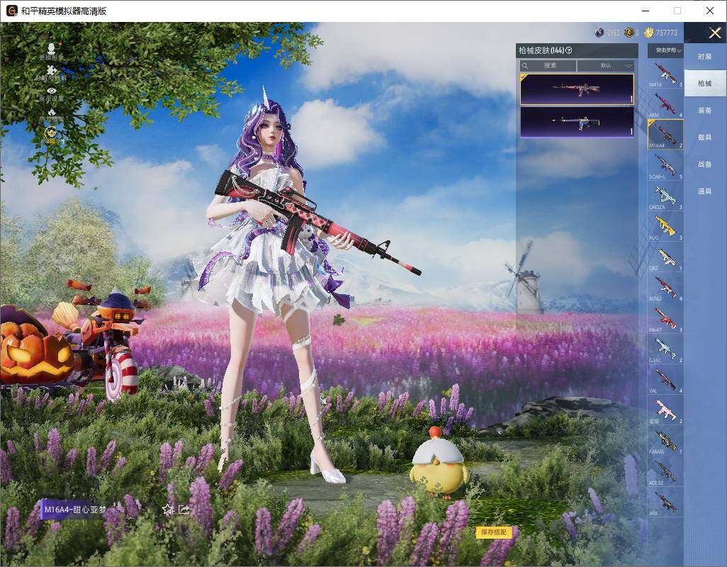This screenshot has height=567, width=727.
Task: Click the silver currency icon at top
Action: point(599,33)
